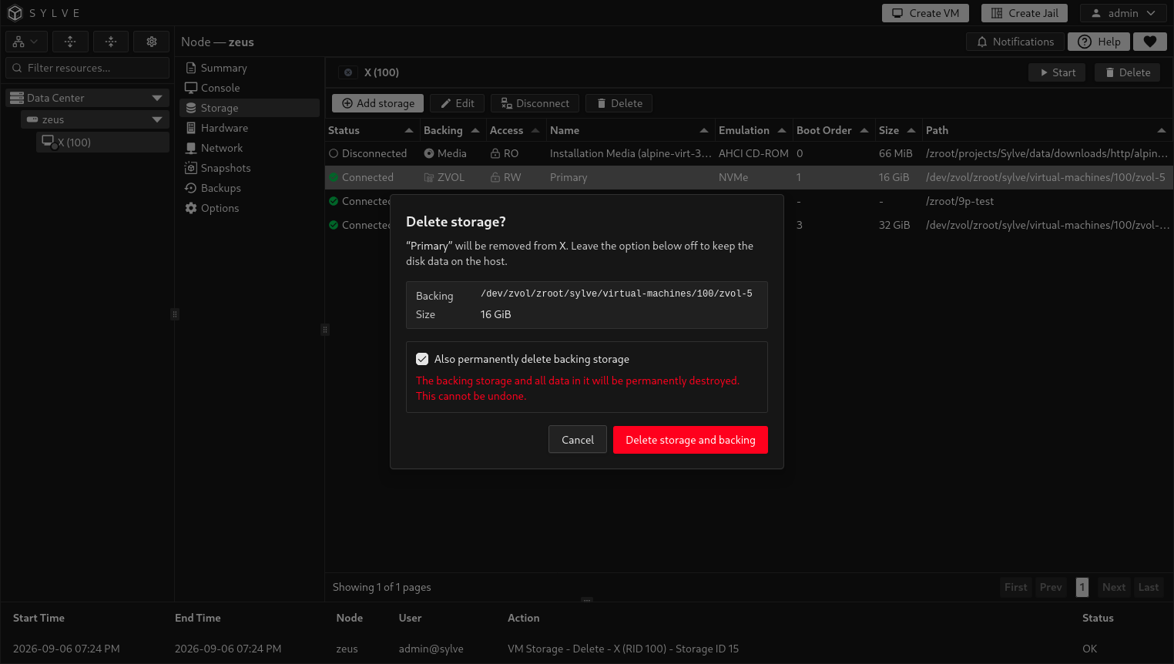Click the Add storage button
The image size is (1174, 664).
[x=378, y=103]
